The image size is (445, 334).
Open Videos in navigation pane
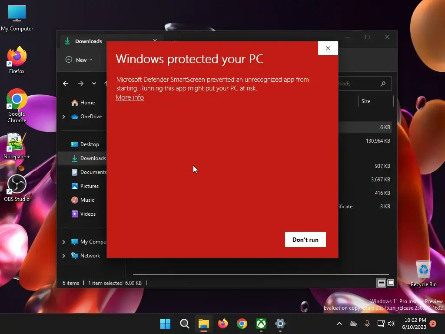click(83, 214)
